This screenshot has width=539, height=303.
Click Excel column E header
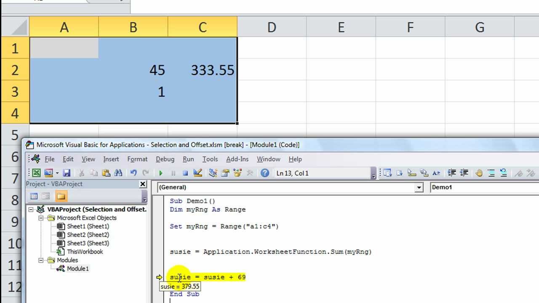341,27
